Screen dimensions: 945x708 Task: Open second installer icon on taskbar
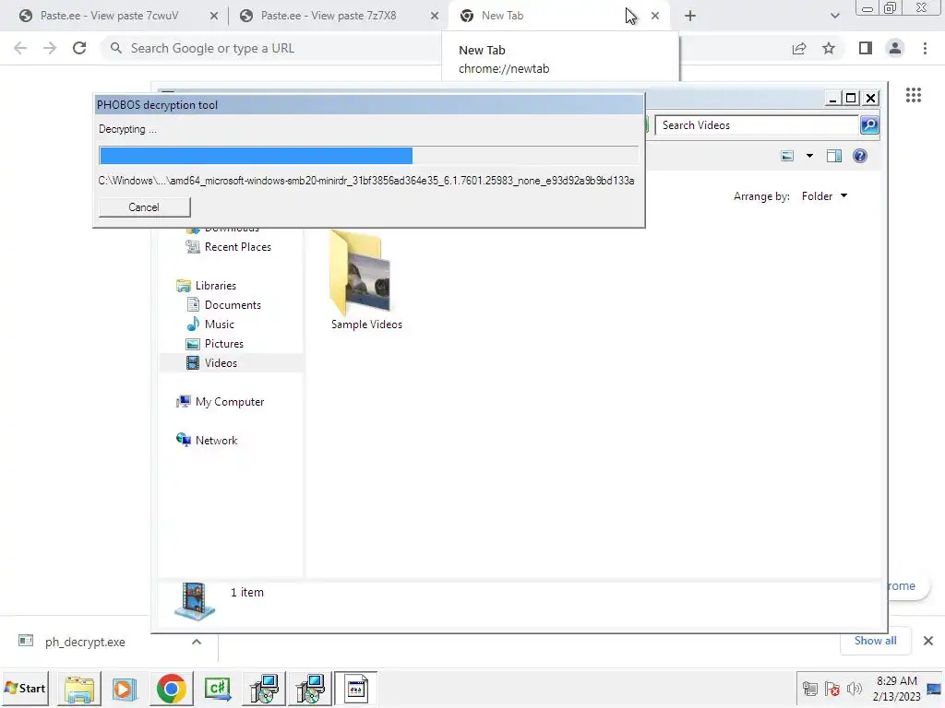tap(310, 689)
